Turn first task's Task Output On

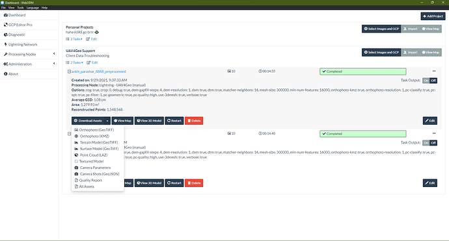pyautogui.click(x=426, y=81)
